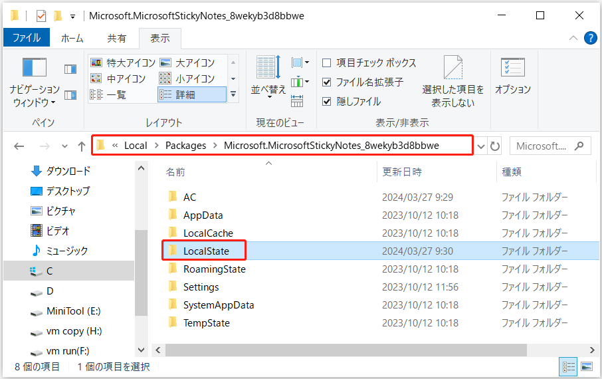
Task: Open デスクトップ in the navigation pane
Action: 68,191
